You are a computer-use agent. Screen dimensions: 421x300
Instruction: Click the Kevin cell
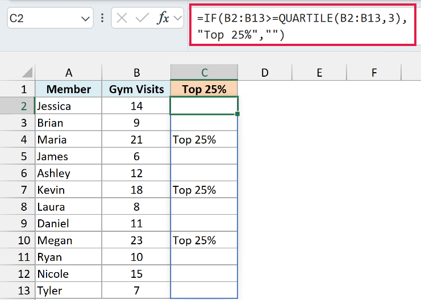(x=69, y=190)
